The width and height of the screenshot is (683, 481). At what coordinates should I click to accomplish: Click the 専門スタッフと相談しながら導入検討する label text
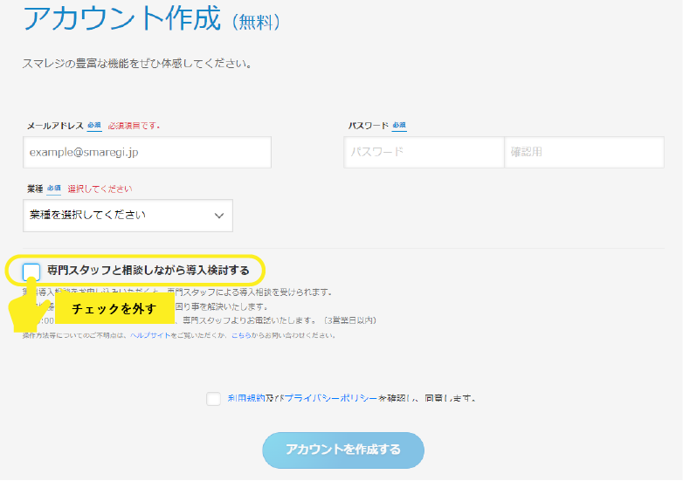148,271
